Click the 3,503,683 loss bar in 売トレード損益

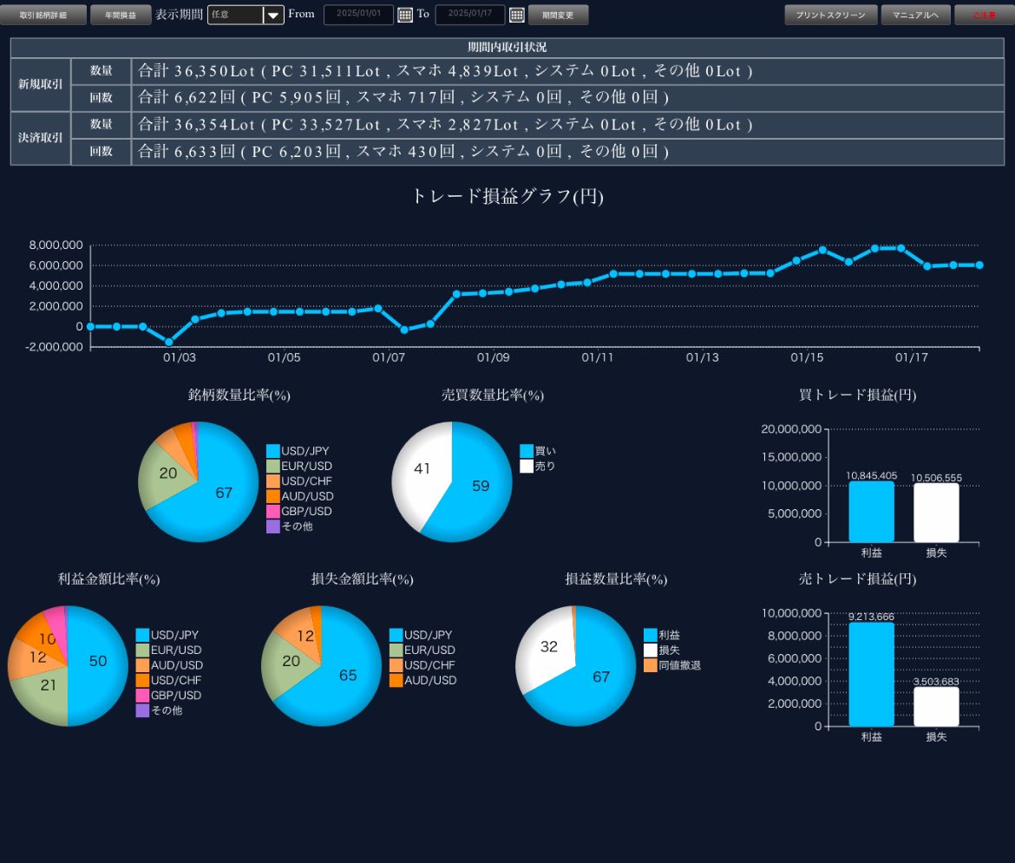(936, 706)
